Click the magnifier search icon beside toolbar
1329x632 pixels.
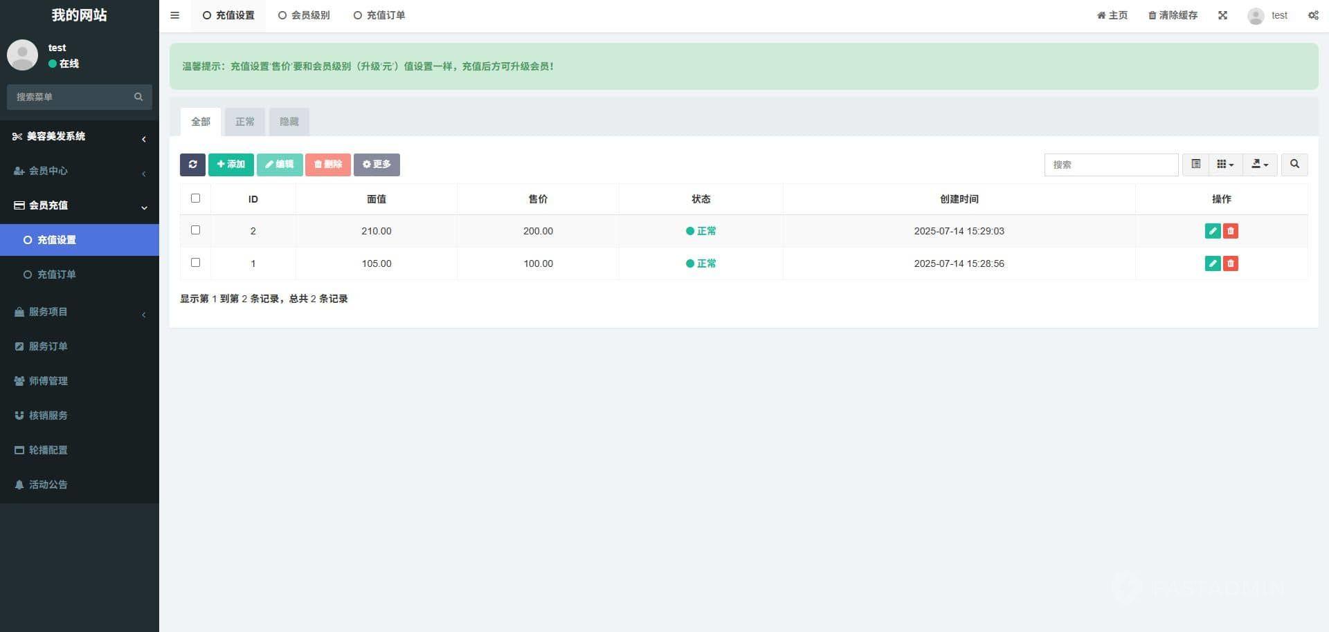click(1294, 165)
